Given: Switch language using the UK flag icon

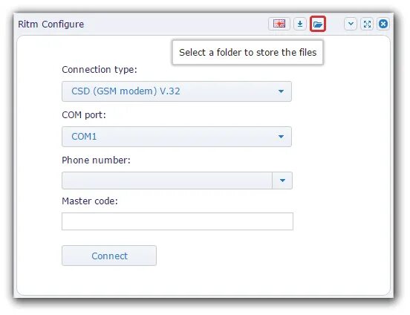Looking at the screenshot, I should pos(279,24).
